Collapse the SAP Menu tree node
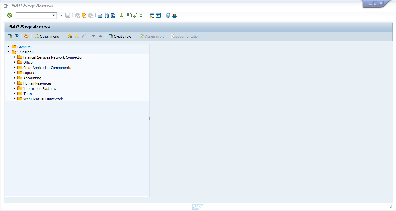 (x=9, y=52)
